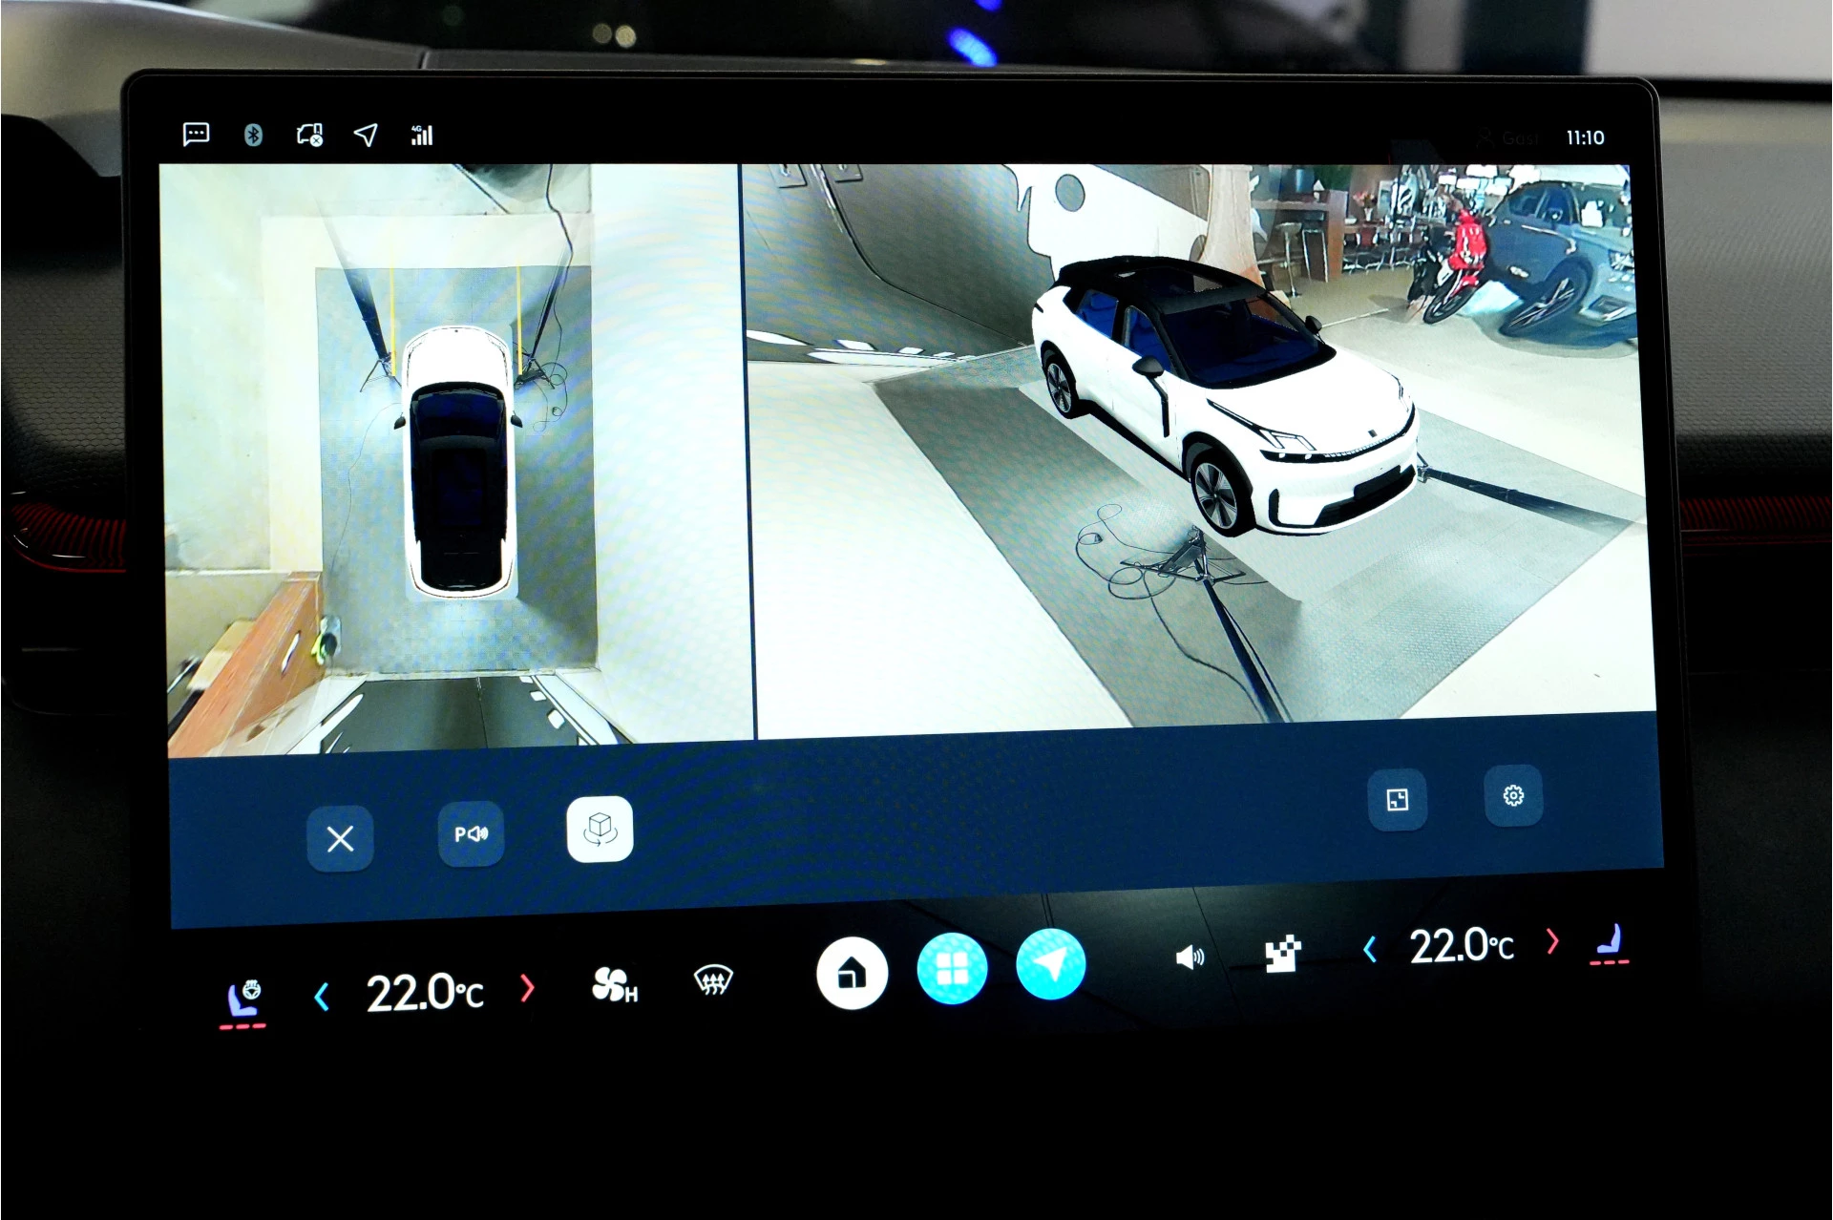The image size is (1833, 1220).
Task: Toggle the windshield defrost
Action: pos(713,979)
